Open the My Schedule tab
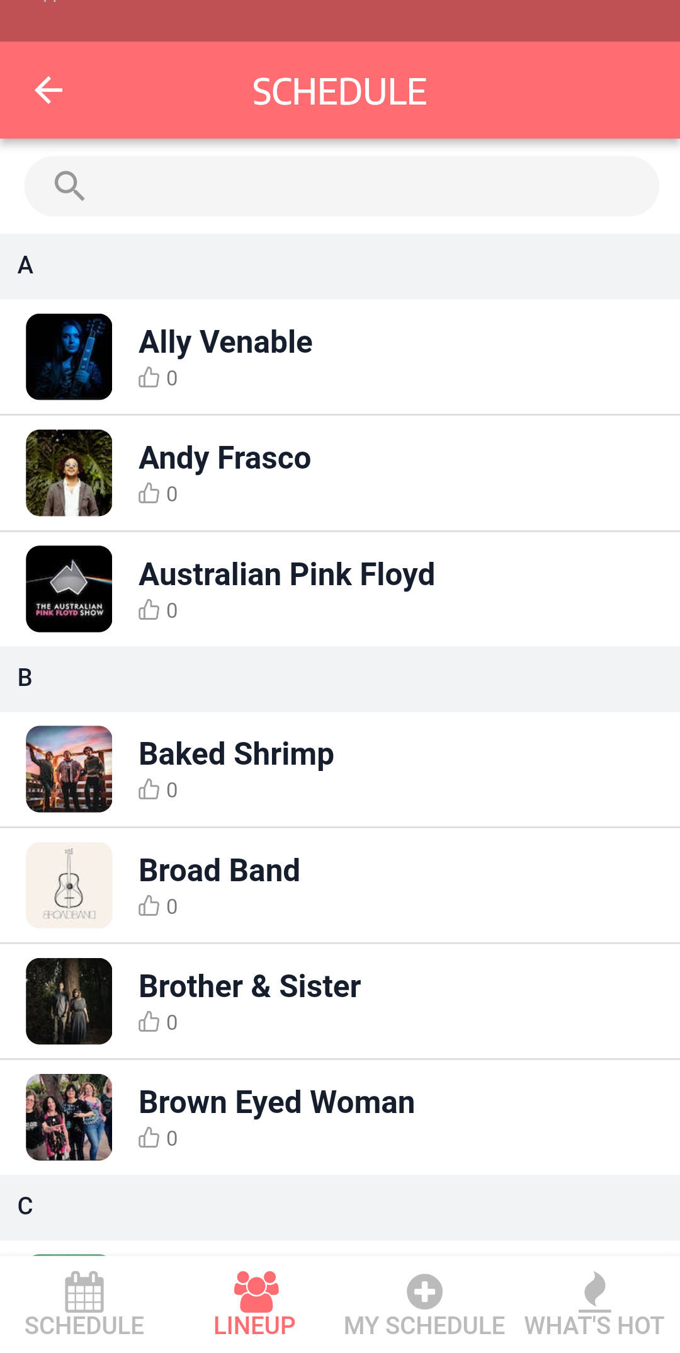Image resolution: width=680 pixels, height=1353 pixels. pos(424,1304)
